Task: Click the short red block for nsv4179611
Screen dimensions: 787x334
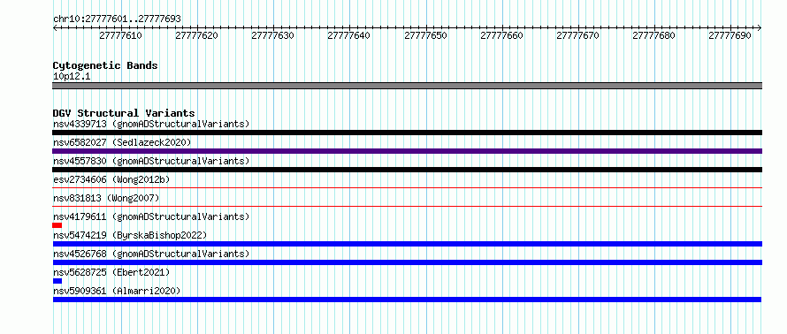Action: tap(57, 225)
